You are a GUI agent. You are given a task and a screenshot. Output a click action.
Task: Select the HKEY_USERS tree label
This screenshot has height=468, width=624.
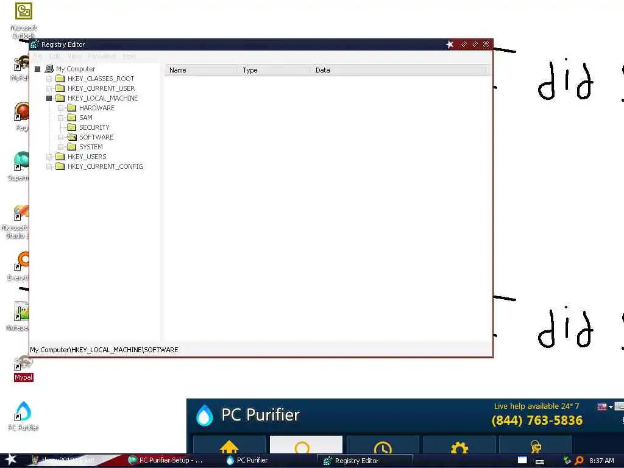87,157
